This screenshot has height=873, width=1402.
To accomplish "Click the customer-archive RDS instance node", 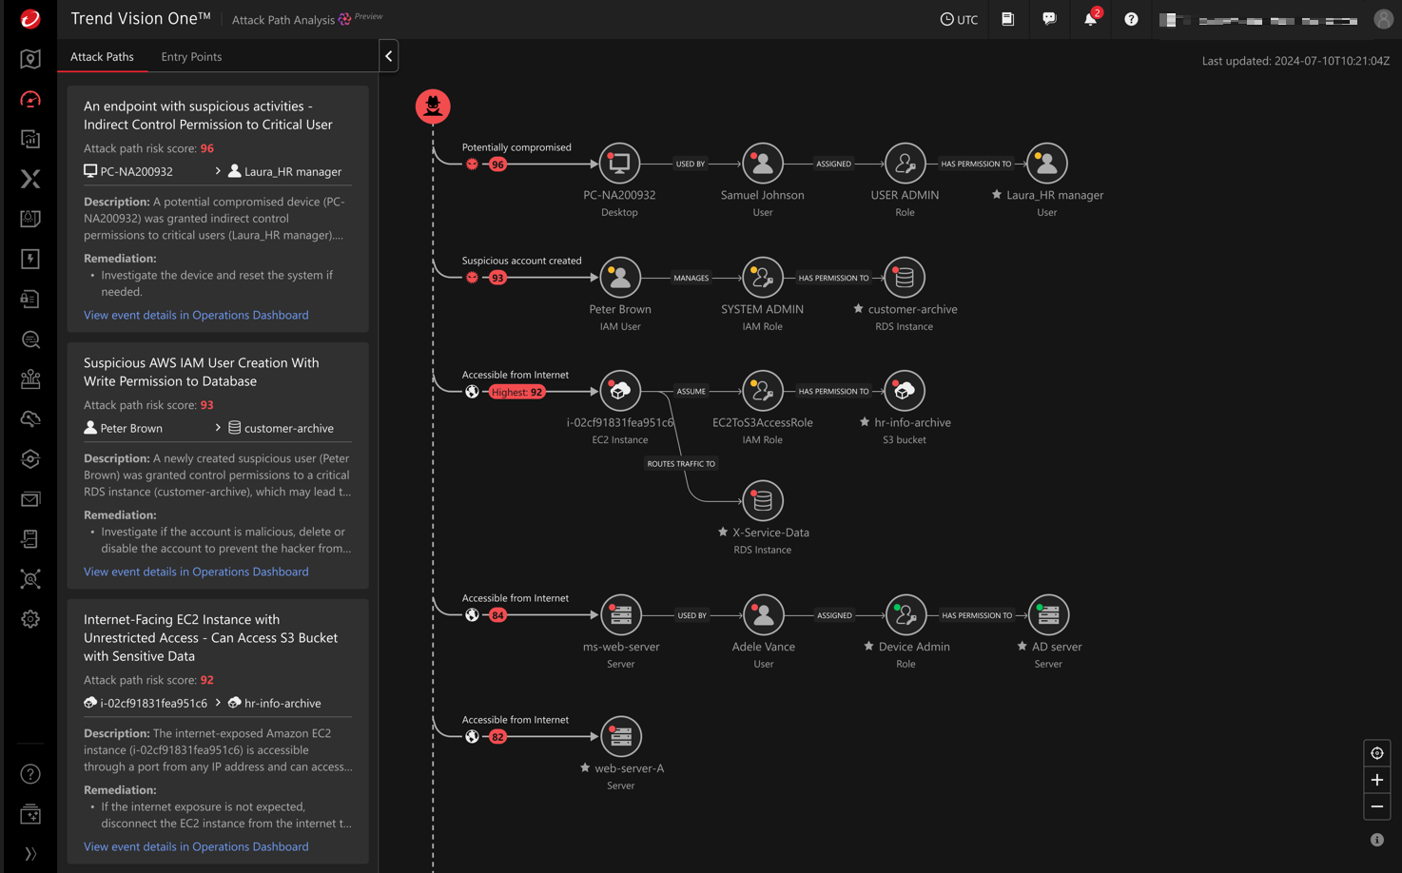I will (904, 278).
